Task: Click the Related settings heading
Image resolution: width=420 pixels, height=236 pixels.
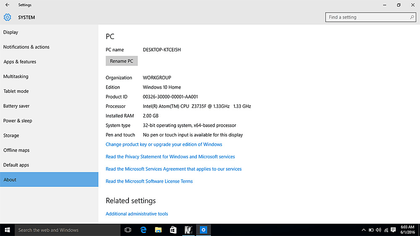Action: [131, 201]
